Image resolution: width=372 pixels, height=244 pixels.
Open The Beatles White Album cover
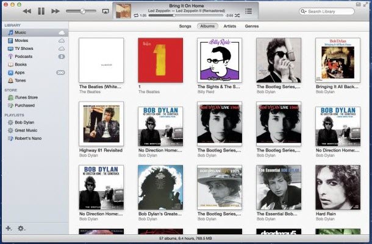tap(101, 60)
